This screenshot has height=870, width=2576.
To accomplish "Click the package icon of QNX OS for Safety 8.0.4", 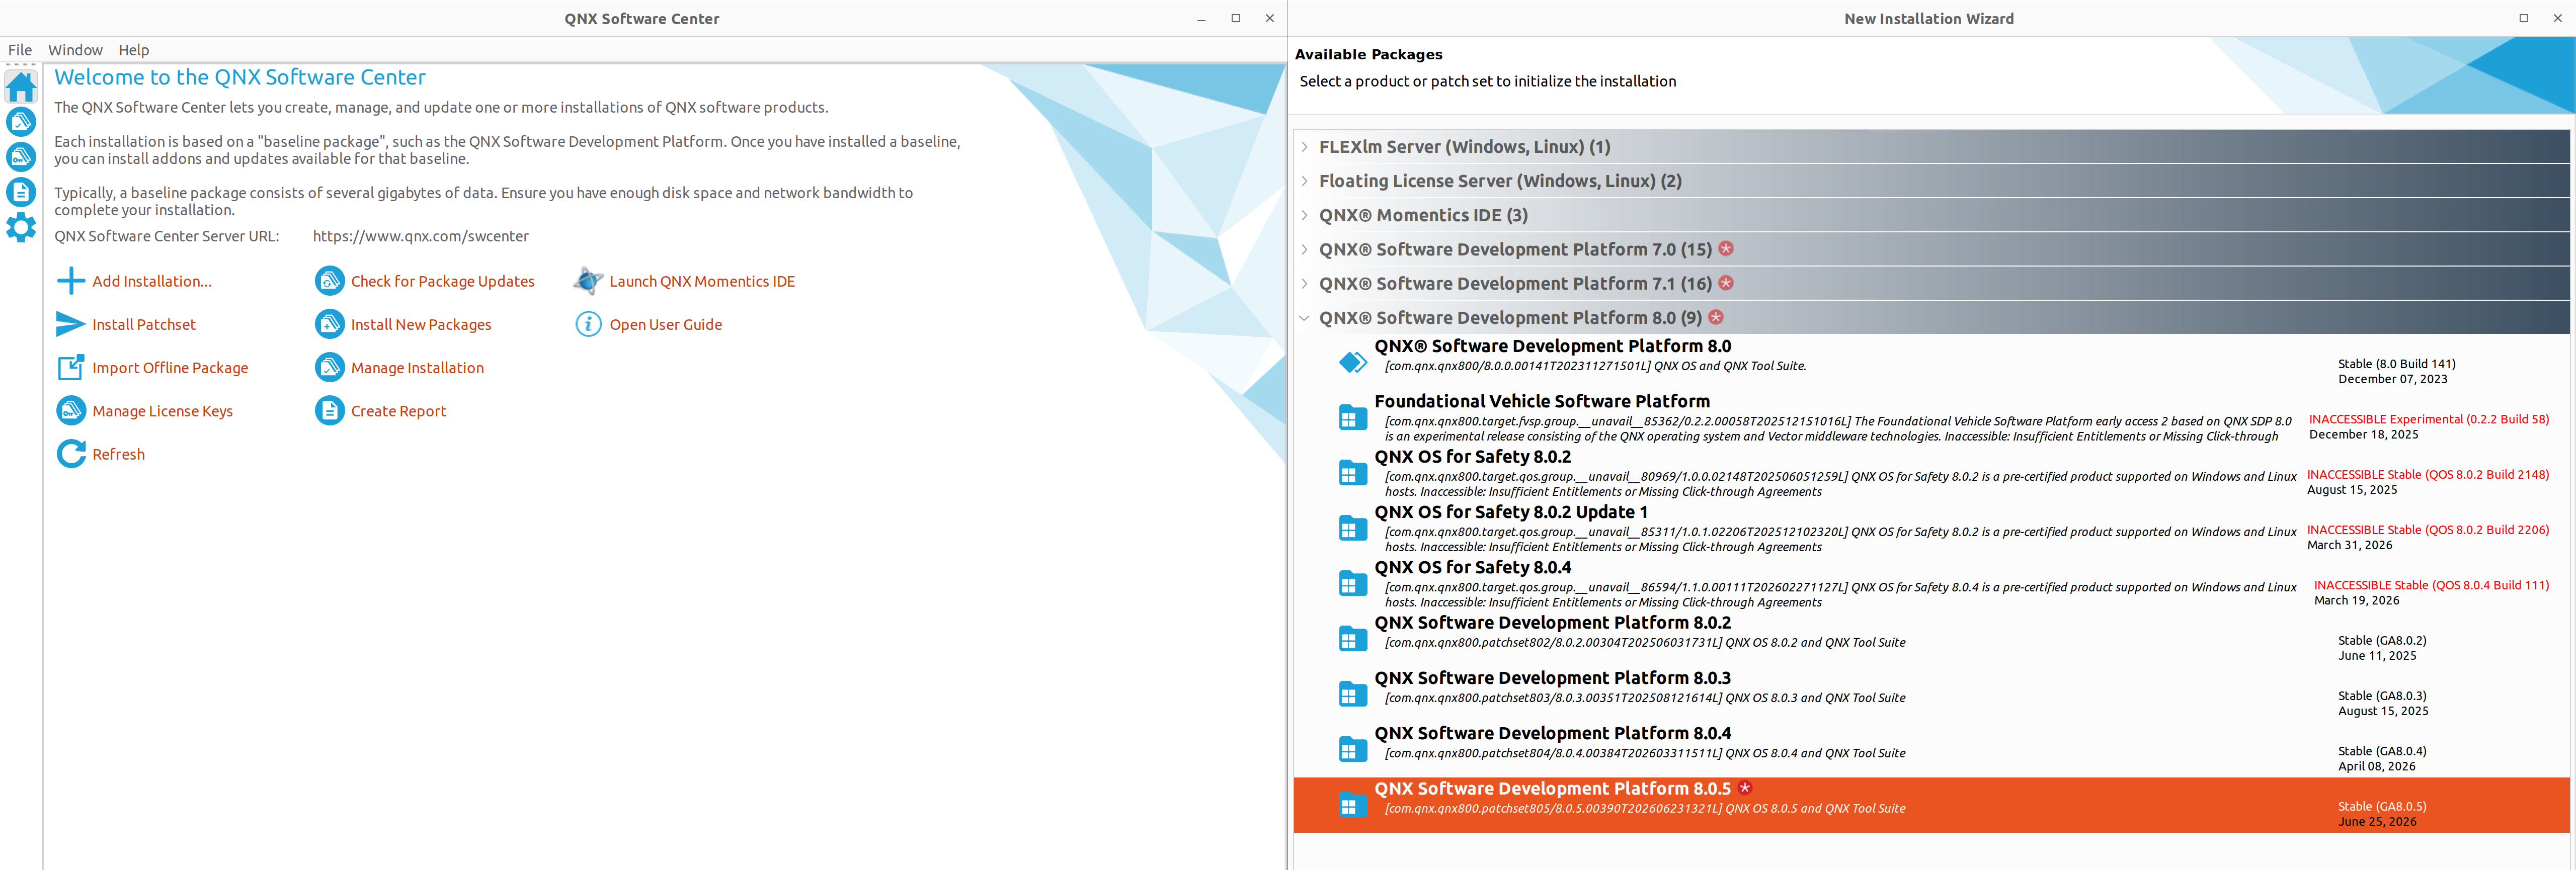I will tap(1352, 583).
